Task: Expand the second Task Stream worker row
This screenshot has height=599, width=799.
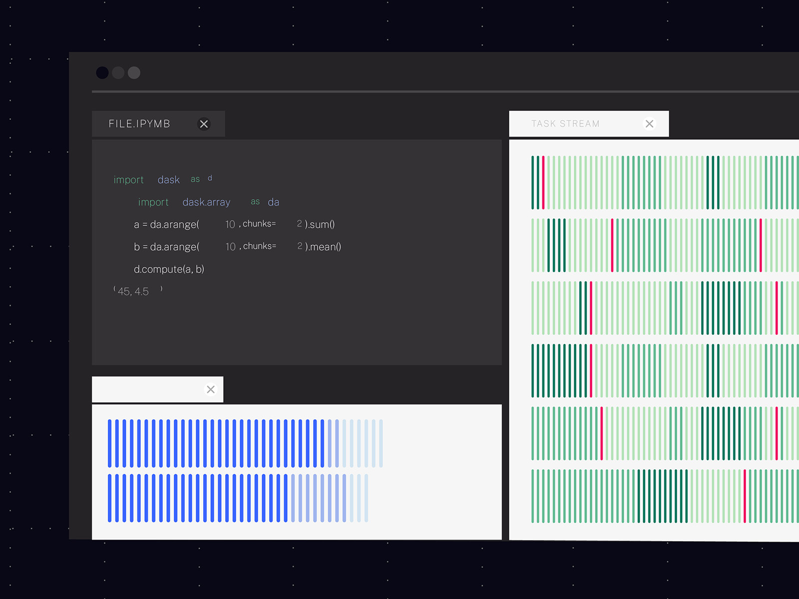Action: [649, 246]
